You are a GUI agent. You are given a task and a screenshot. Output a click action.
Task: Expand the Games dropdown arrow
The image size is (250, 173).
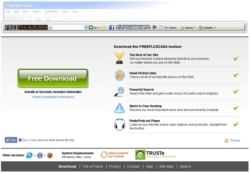pyautogui.click(x=195, y=28)
